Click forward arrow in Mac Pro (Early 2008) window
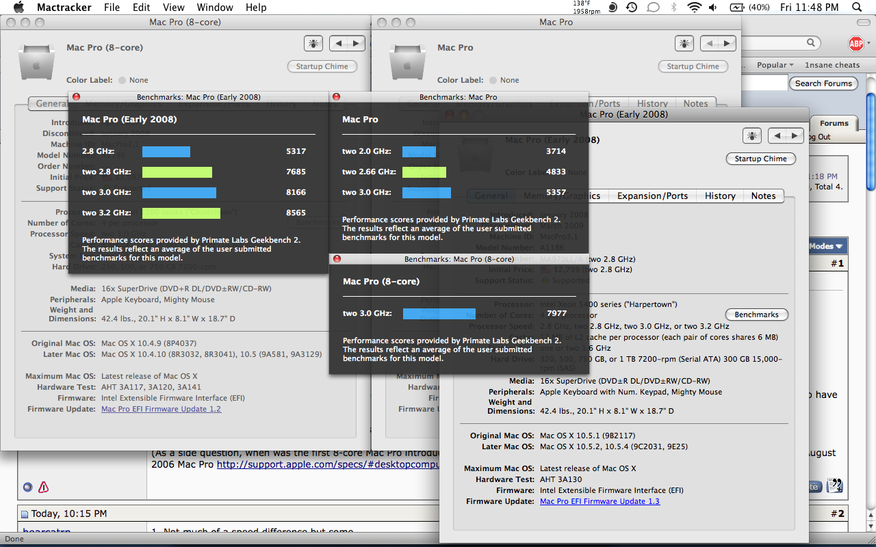The image size is (876, 547). (795, 136)
